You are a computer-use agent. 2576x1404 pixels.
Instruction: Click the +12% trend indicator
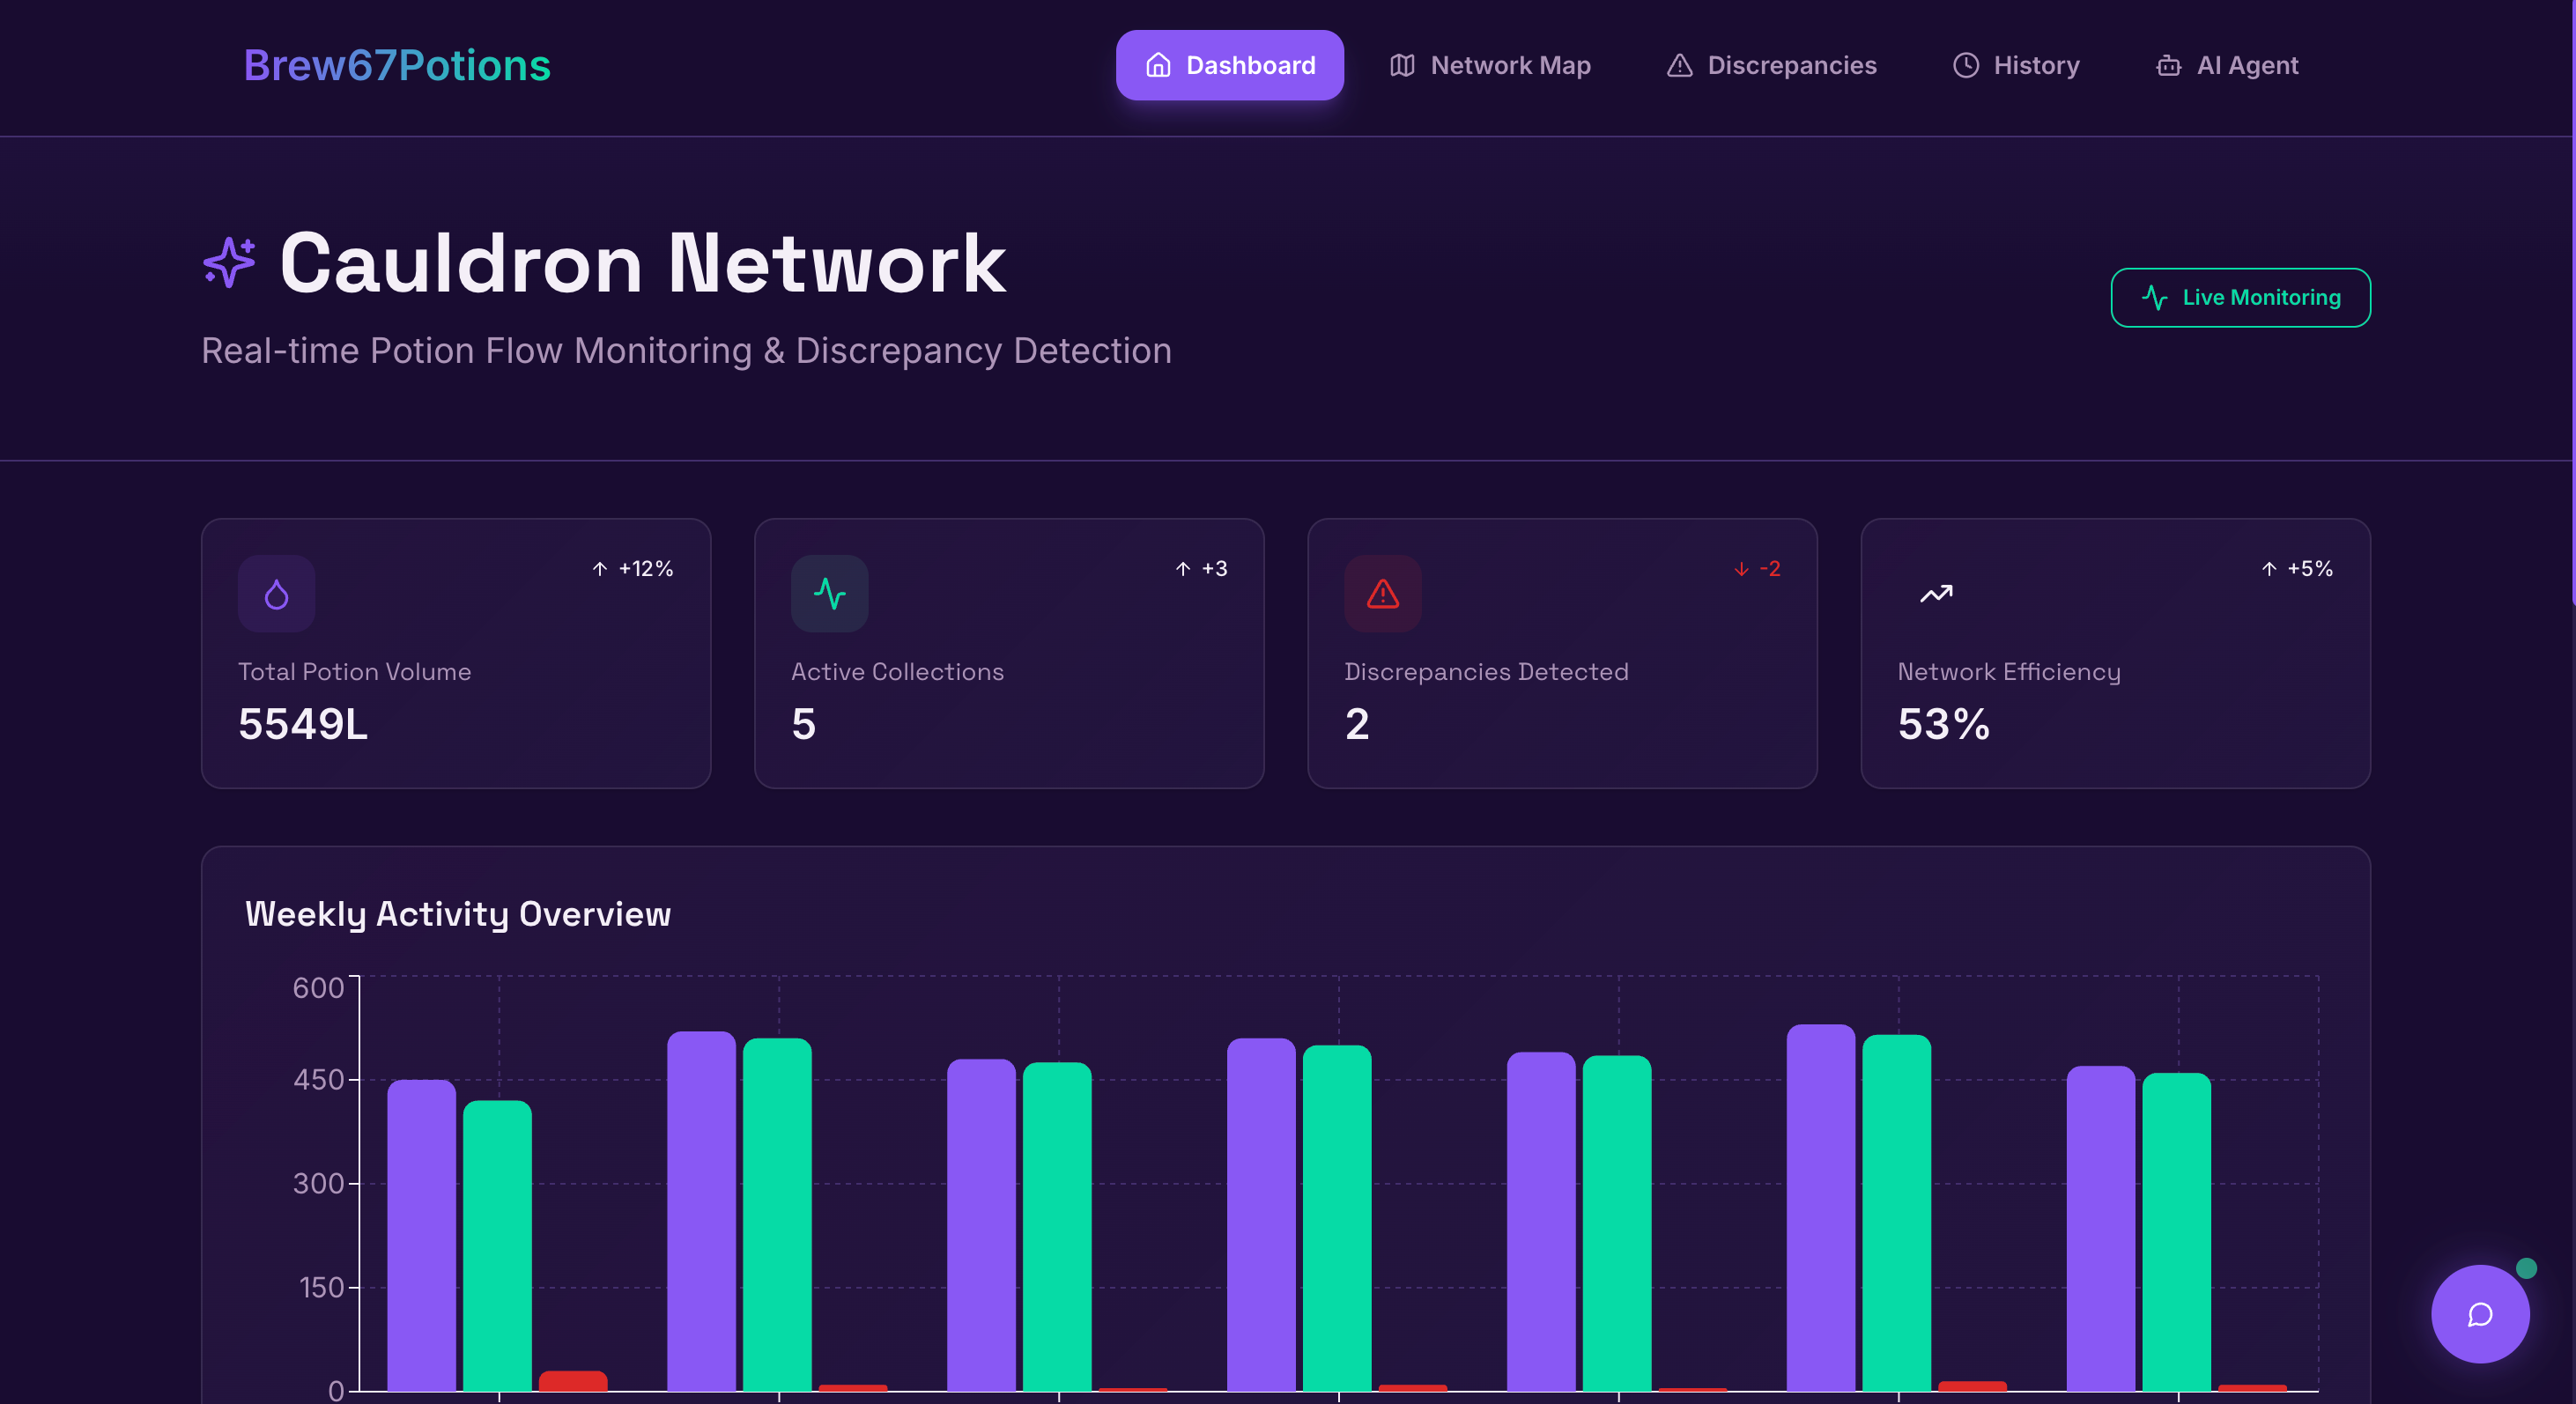click(x=633, y=569)
